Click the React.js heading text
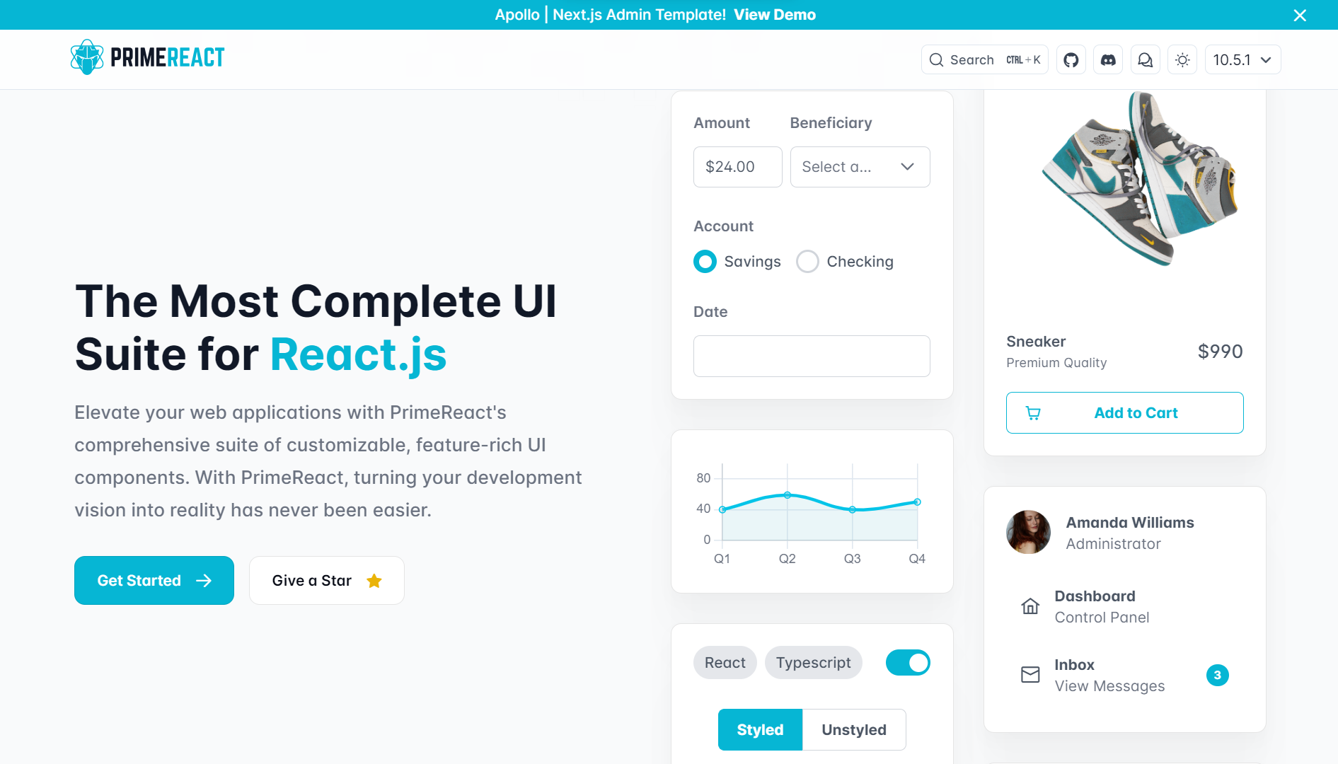1338x764 pixels. click(x=358, y=354)
